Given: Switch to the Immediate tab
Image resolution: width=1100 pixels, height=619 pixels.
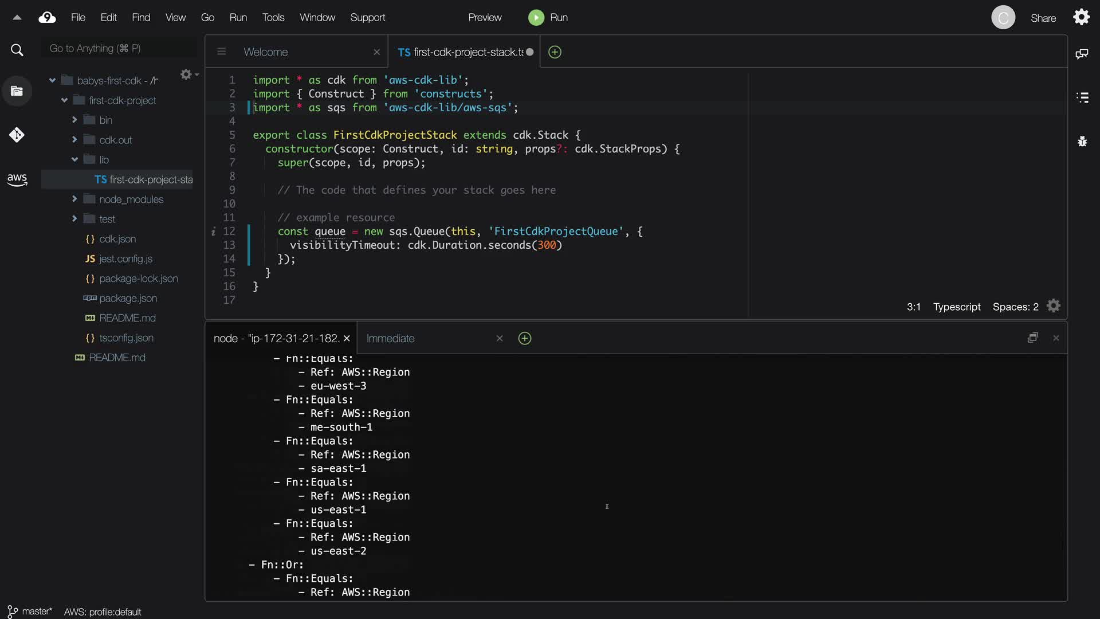Looking at the screenshot, I should [x=390, y=339].
